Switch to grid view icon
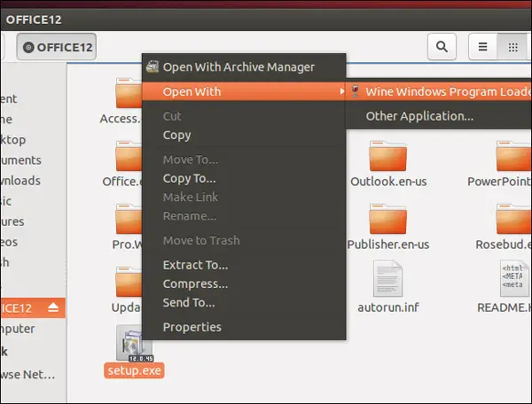Screen dimensions: 532x404 tap(512, 47)
